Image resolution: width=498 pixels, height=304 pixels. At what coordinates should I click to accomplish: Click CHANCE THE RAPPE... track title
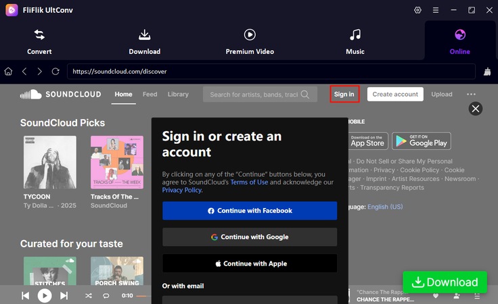tap(385, 299)
